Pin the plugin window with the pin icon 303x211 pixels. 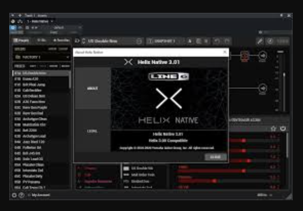point(281,15)
